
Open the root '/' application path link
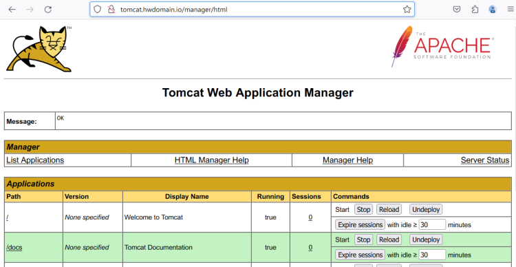[x=8, y=217]
